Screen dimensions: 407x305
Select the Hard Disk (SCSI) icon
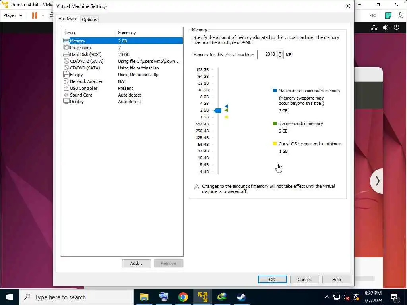point(66,54)
